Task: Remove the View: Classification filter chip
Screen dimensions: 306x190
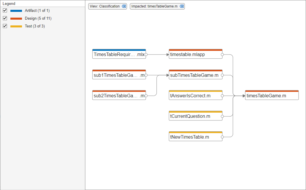Action: click(x=124, y=6)
